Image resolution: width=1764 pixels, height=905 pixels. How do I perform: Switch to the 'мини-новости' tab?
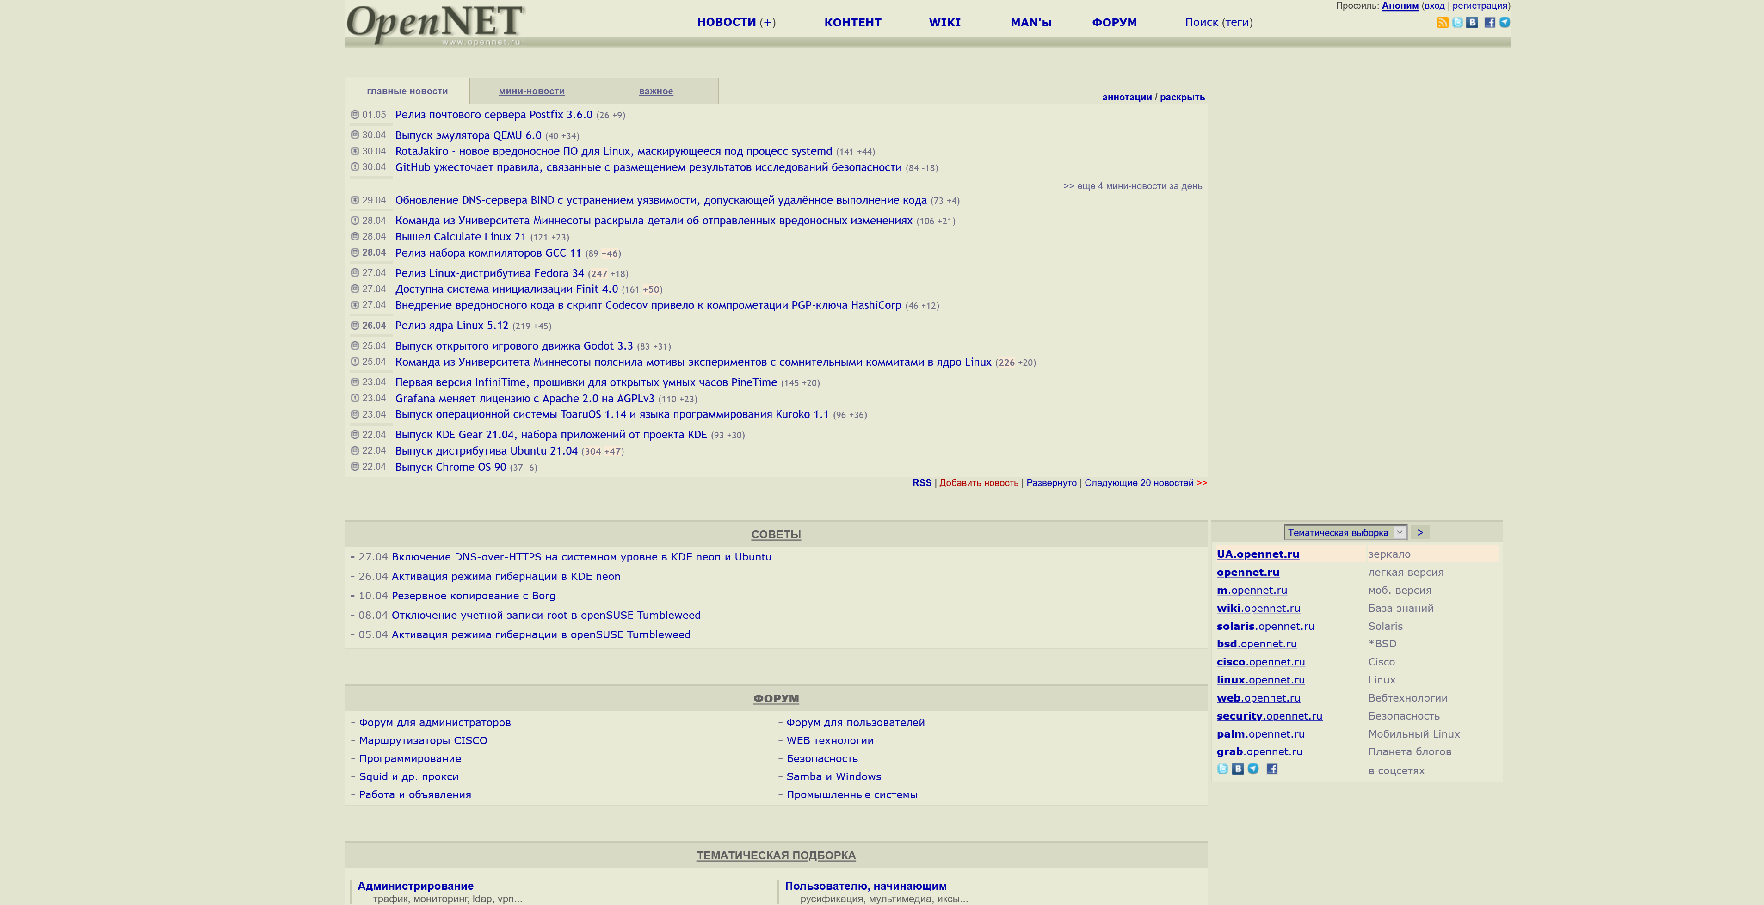[x=531, y=91]
